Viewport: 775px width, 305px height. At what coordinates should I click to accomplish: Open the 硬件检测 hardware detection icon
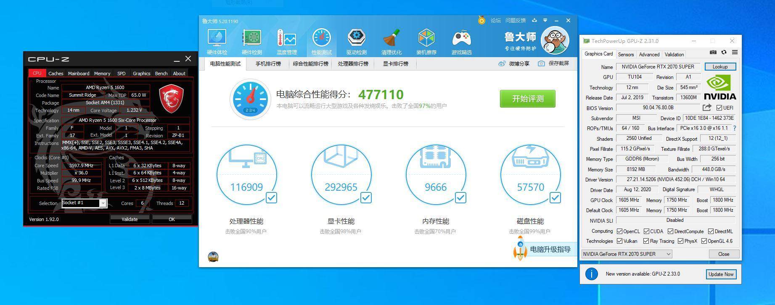pos(252,42)
